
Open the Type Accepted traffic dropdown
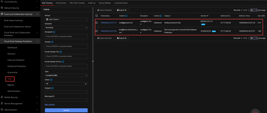[x=66, y=75]
